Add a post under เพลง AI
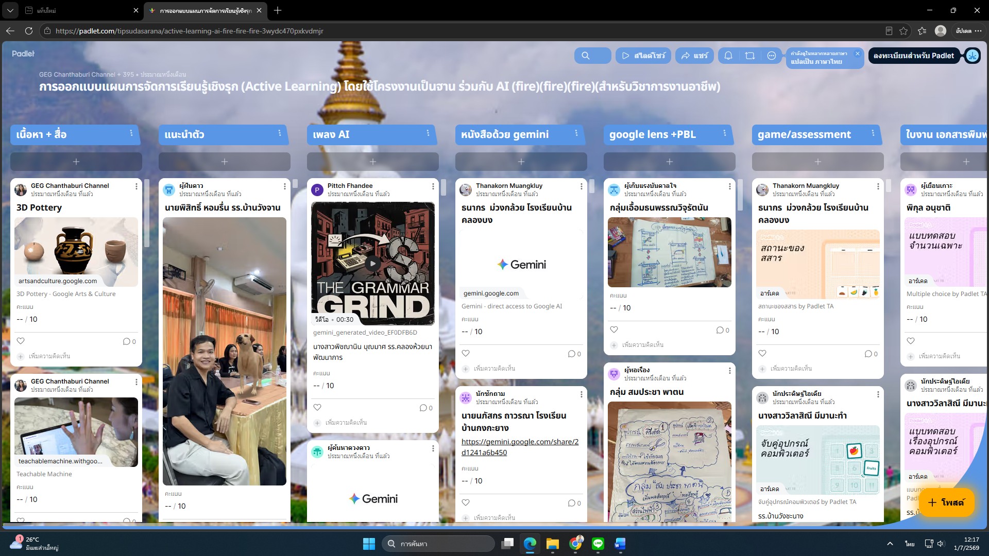The height and width of the screenshot is (556, 989). (373, 162)
